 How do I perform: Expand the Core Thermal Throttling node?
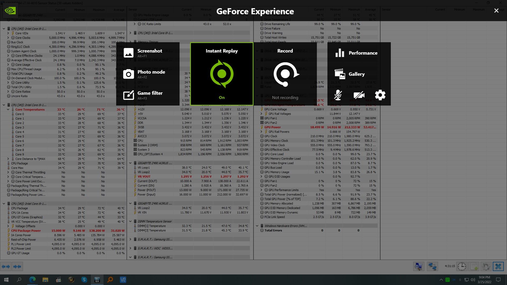tap(8, 172)
